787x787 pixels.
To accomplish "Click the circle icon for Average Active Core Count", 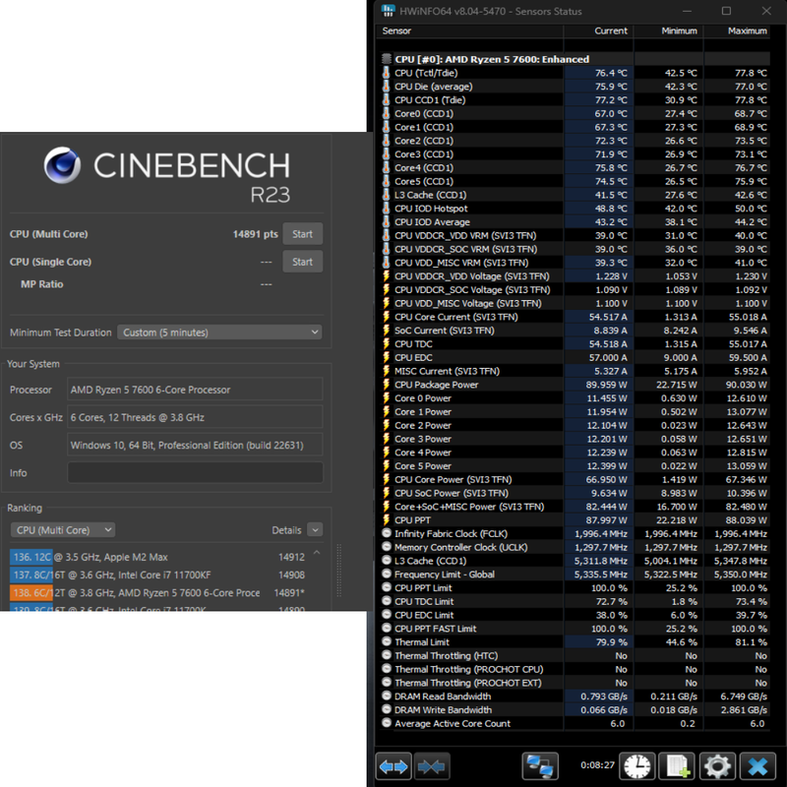I will click(387, 723).
